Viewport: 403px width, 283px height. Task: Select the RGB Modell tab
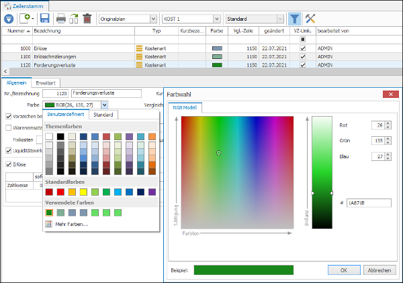[x=185, y=107]
